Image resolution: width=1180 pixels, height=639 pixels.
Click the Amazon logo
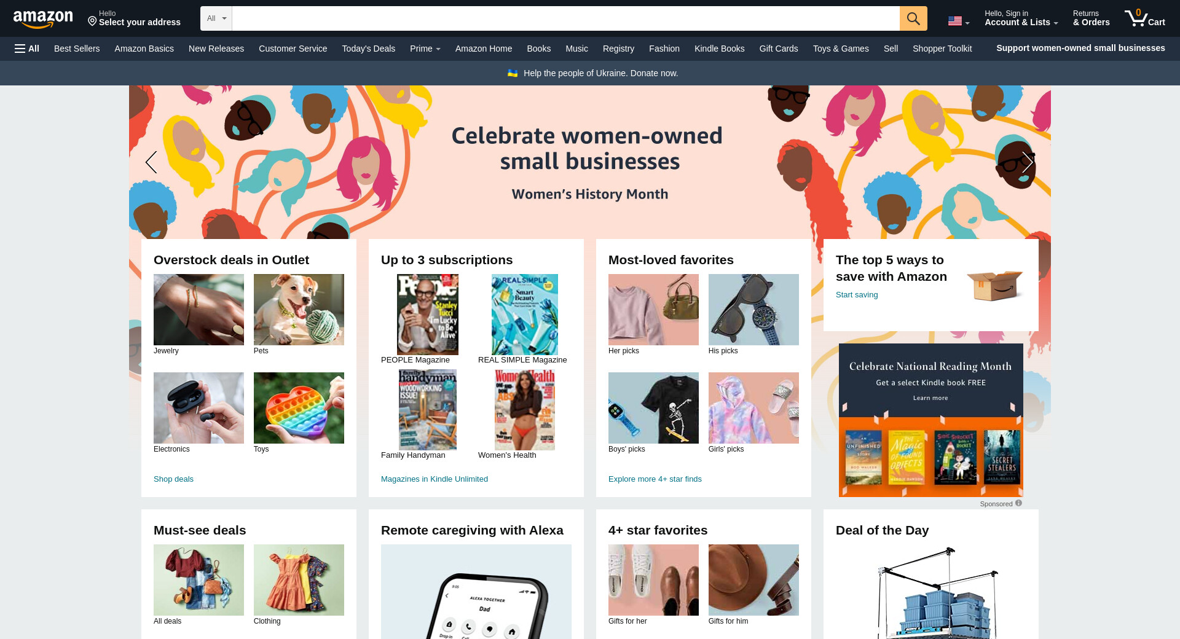pyautogui.click(x=43, y=19)
